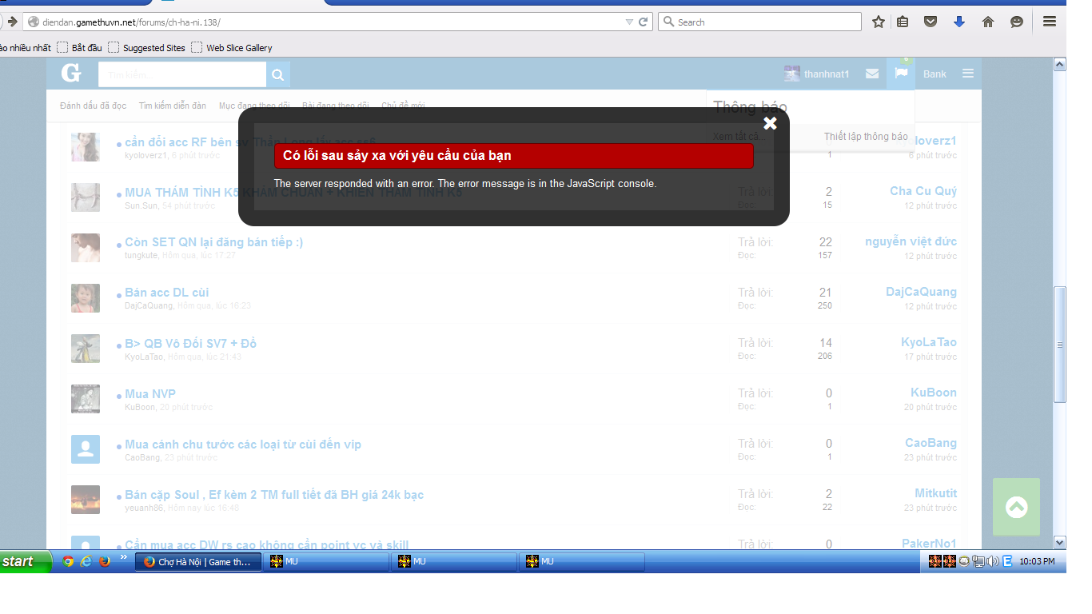
Task: Switch to Chợ Hà Nội Firefox taskbar button
Action: [198, 562]
